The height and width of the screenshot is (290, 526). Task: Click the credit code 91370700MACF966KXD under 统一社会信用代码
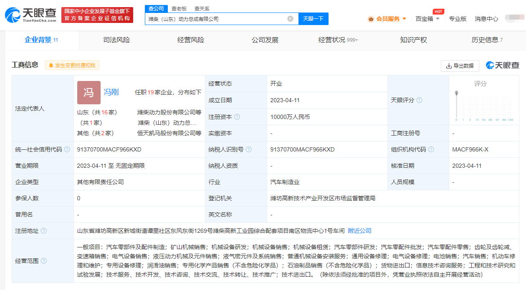109,149
